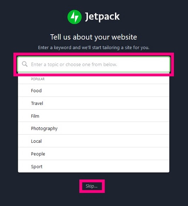Screen dimensions: 188x206
Task: Select the Food topic suggestion
Action: point(94,90)
